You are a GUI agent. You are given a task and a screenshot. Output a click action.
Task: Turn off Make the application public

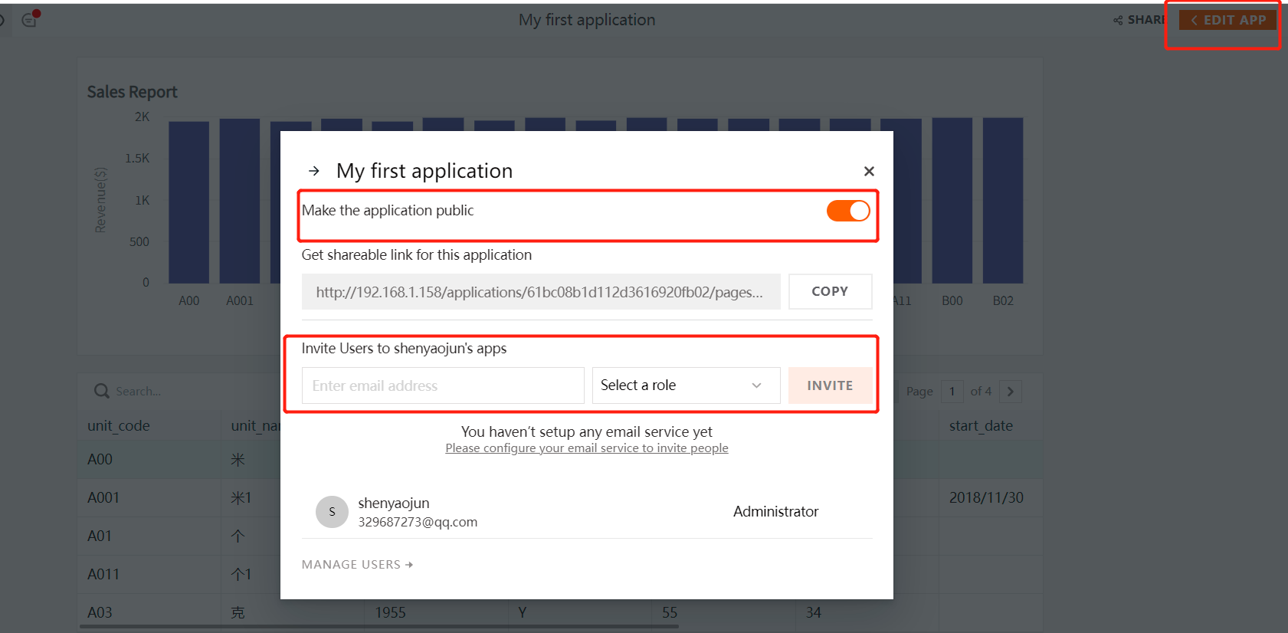[x=847, y=211]
